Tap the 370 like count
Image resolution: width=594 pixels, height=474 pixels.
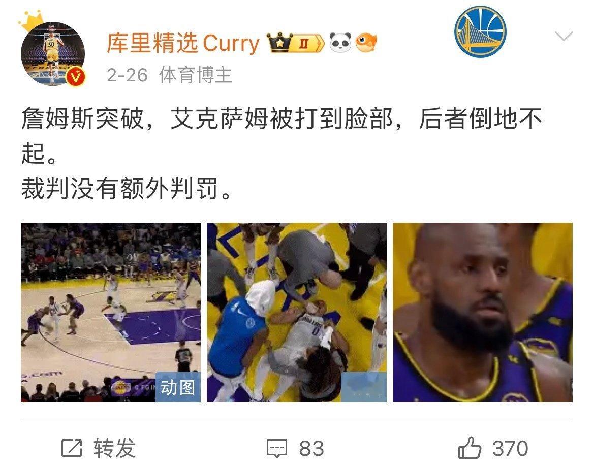click(x=510, y=449)
